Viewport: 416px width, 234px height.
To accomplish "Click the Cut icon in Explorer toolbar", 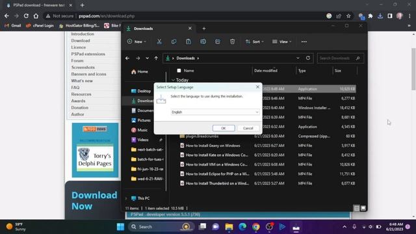I will coord(159,42).
